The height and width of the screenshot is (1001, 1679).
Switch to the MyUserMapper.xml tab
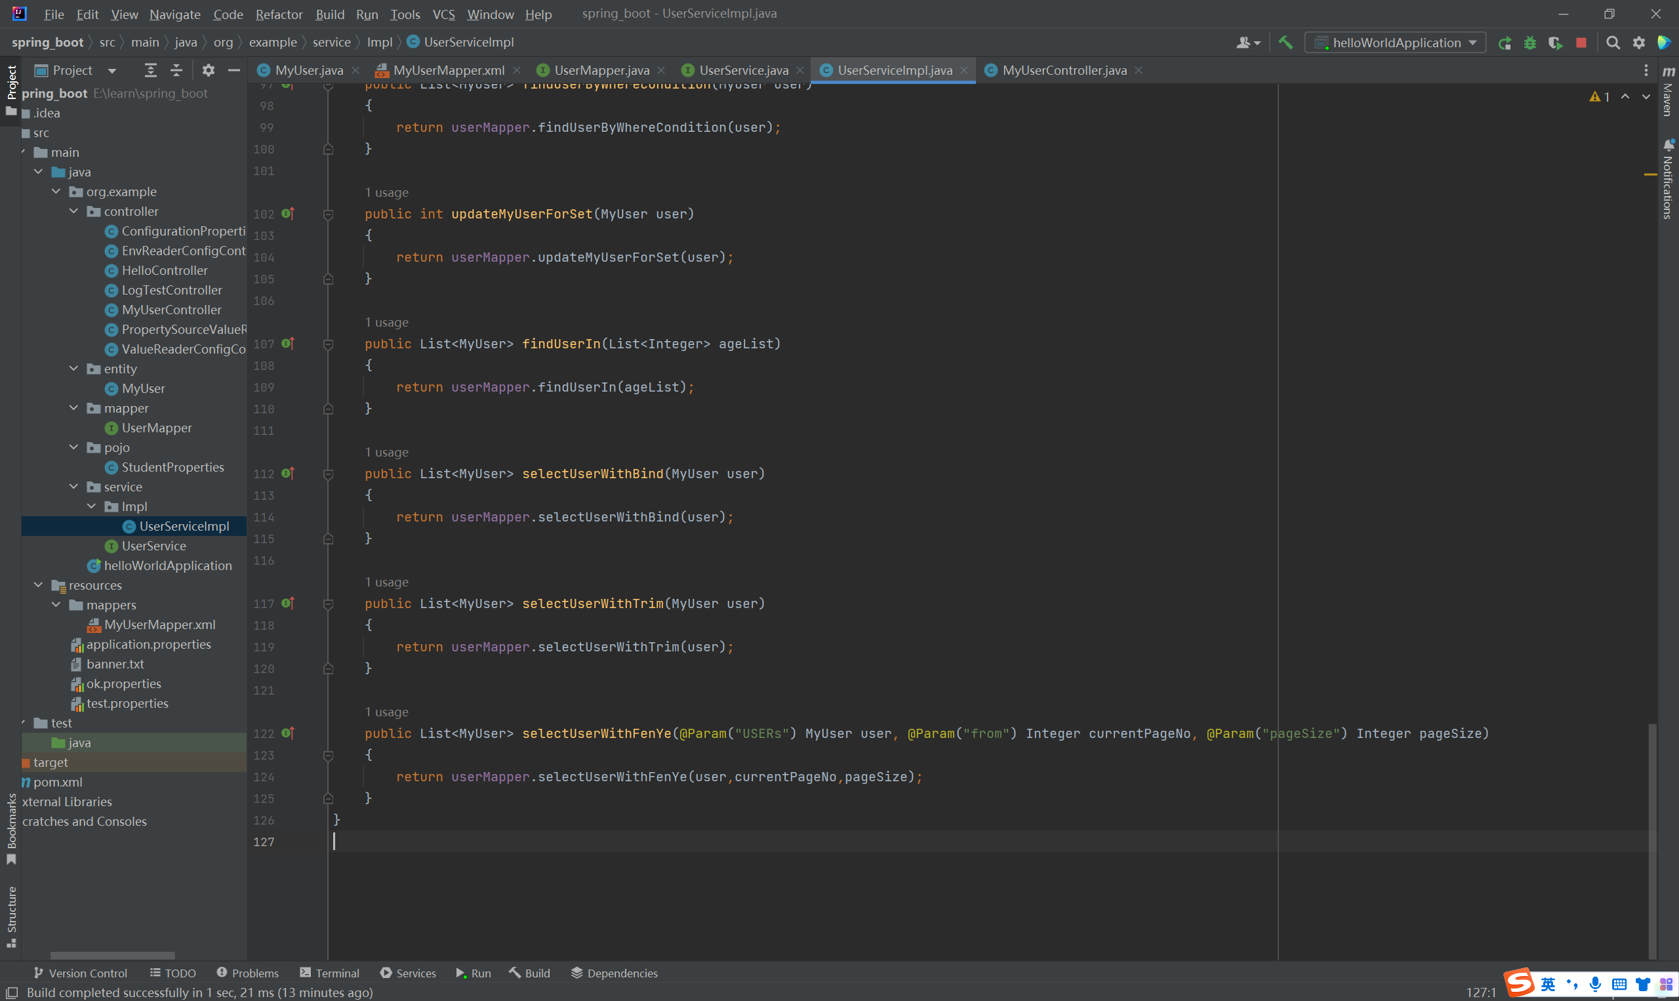(448, 70)
